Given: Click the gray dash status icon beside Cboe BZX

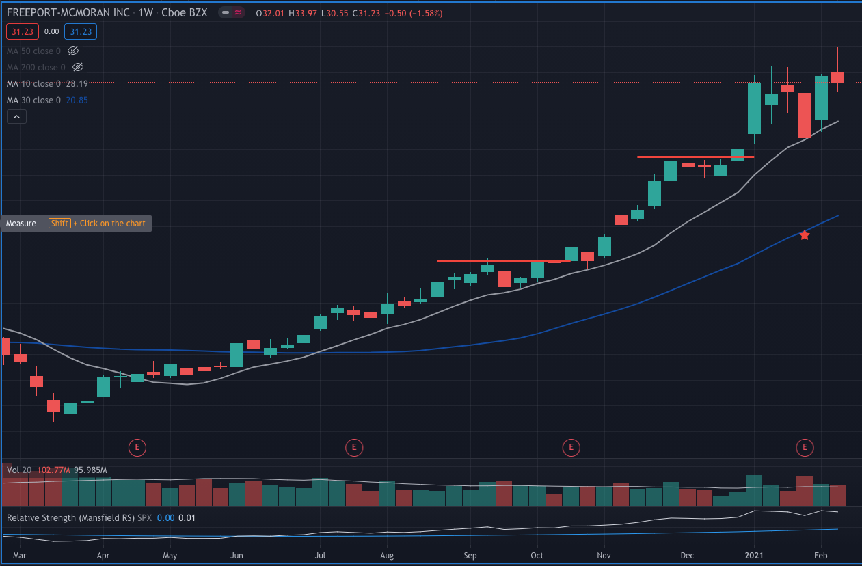Looking at the screenshot, I should 226,13.
